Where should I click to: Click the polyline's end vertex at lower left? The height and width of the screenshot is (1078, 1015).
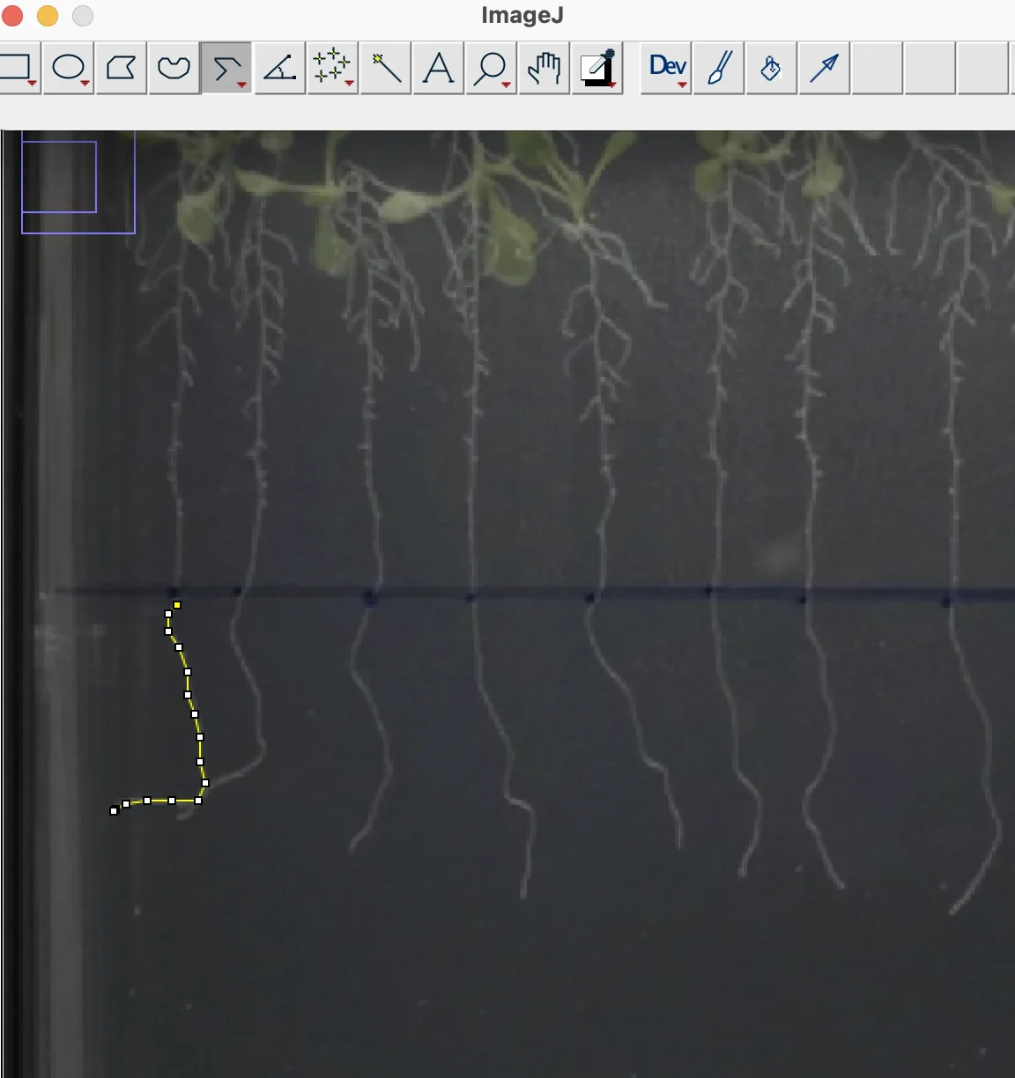tap(114, 810)
